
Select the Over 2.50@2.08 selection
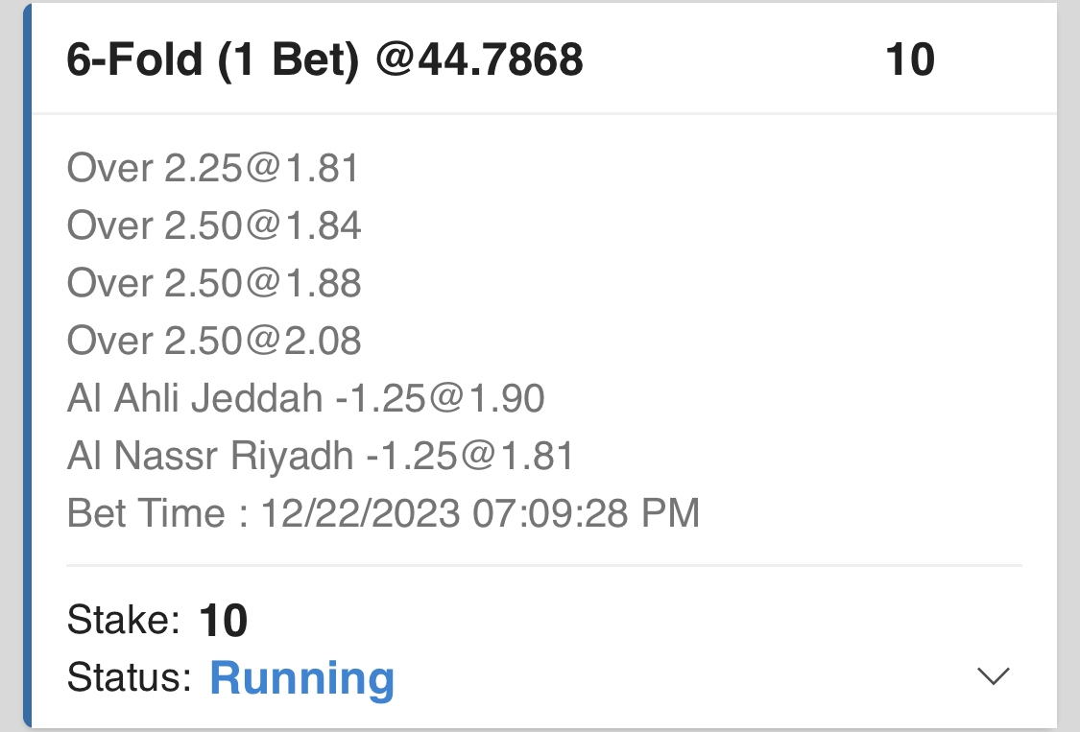point(214,341)
